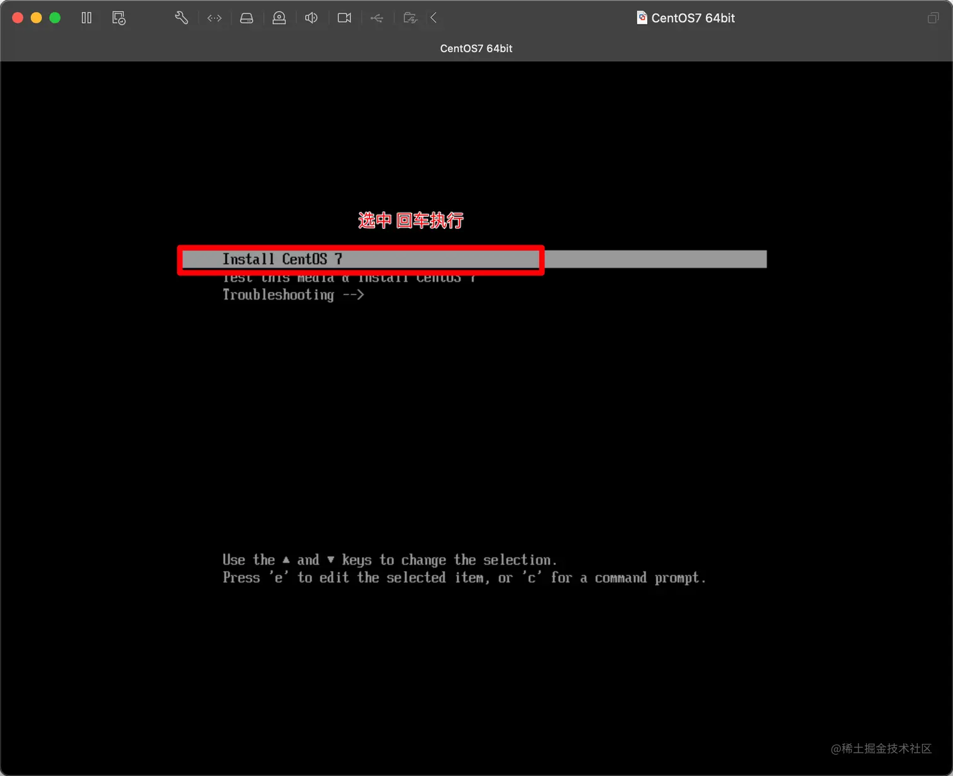Click the camera device icon

coord(344,18)
